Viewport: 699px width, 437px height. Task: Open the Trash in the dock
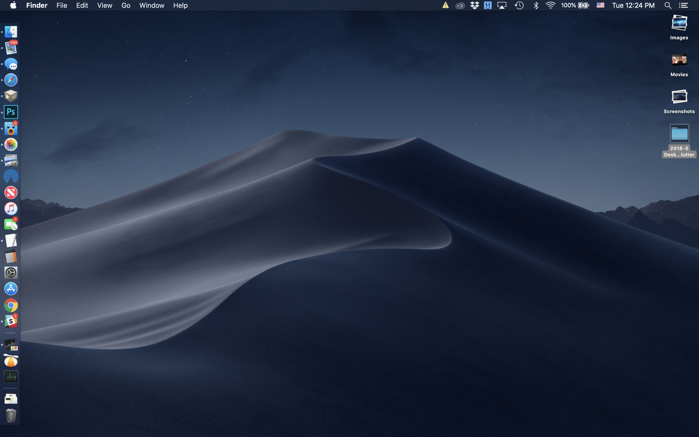11,415
